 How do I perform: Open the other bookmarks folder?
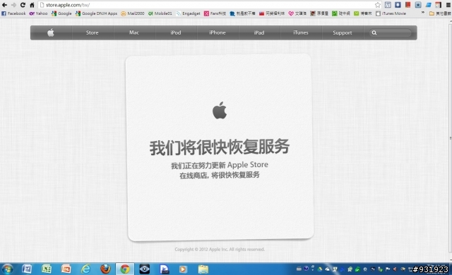440,13
